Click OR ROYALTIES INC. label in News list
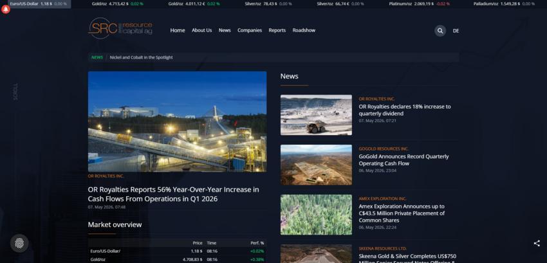 point(376,99)
